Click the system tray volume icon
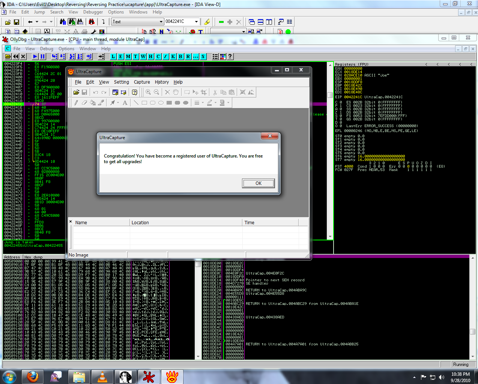 click(441, 377)
